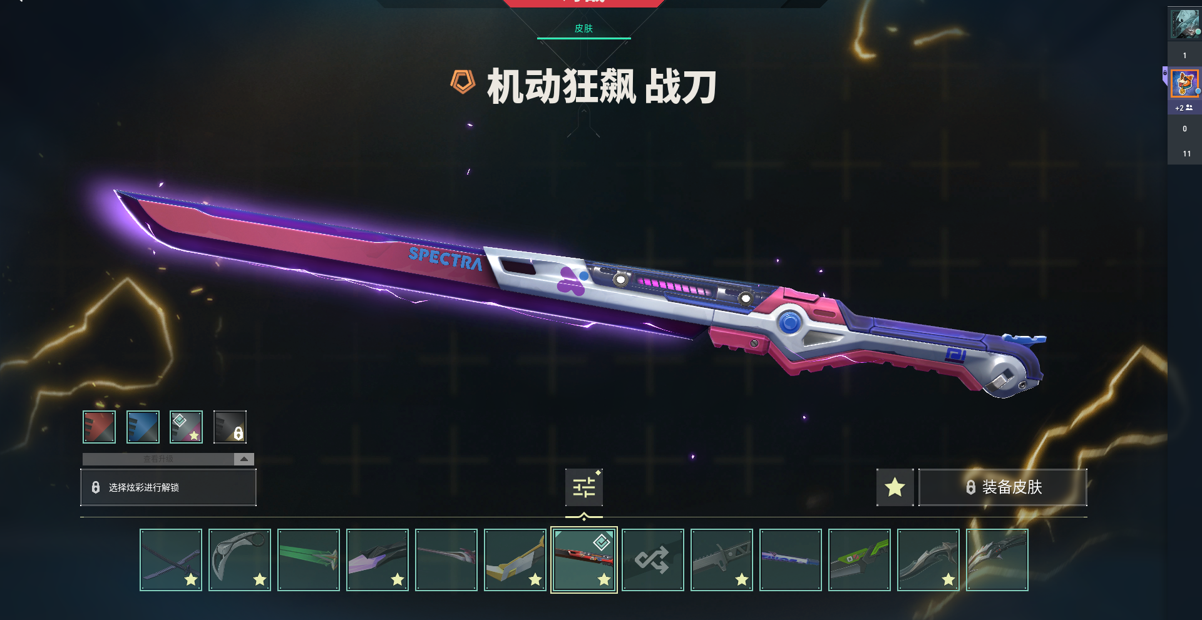1202x620 pixels.
Task: Click the 装备皮肤 equip skin button
Action: coord(1003,487)
